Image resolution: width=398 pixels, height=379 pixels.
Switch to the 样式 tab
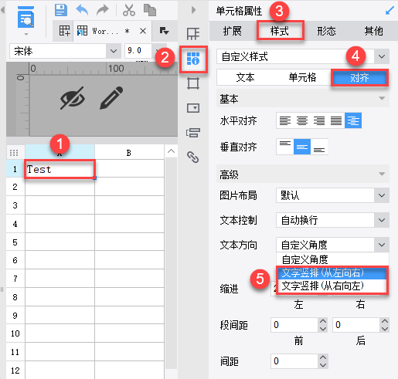click(280, 31)
